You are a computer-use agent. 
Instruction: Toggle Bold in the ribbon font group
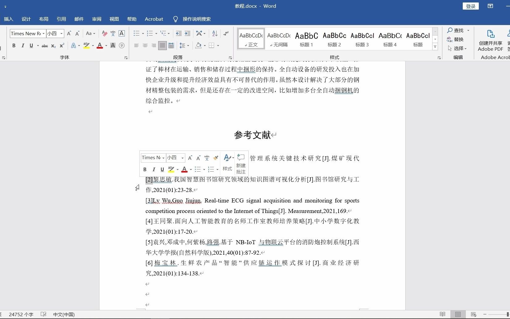point(14,45)
